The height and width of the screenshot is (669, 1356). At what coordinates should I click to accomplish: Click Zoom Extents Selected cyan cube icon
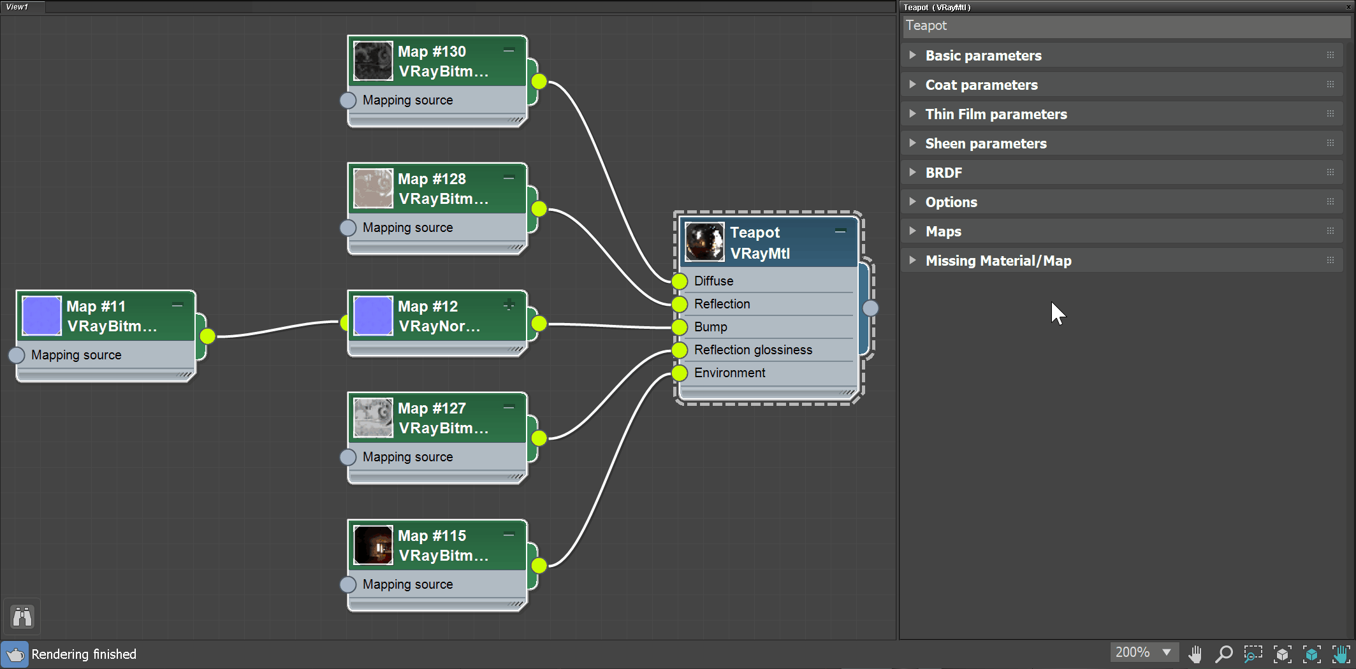(x=1311, y=654)
